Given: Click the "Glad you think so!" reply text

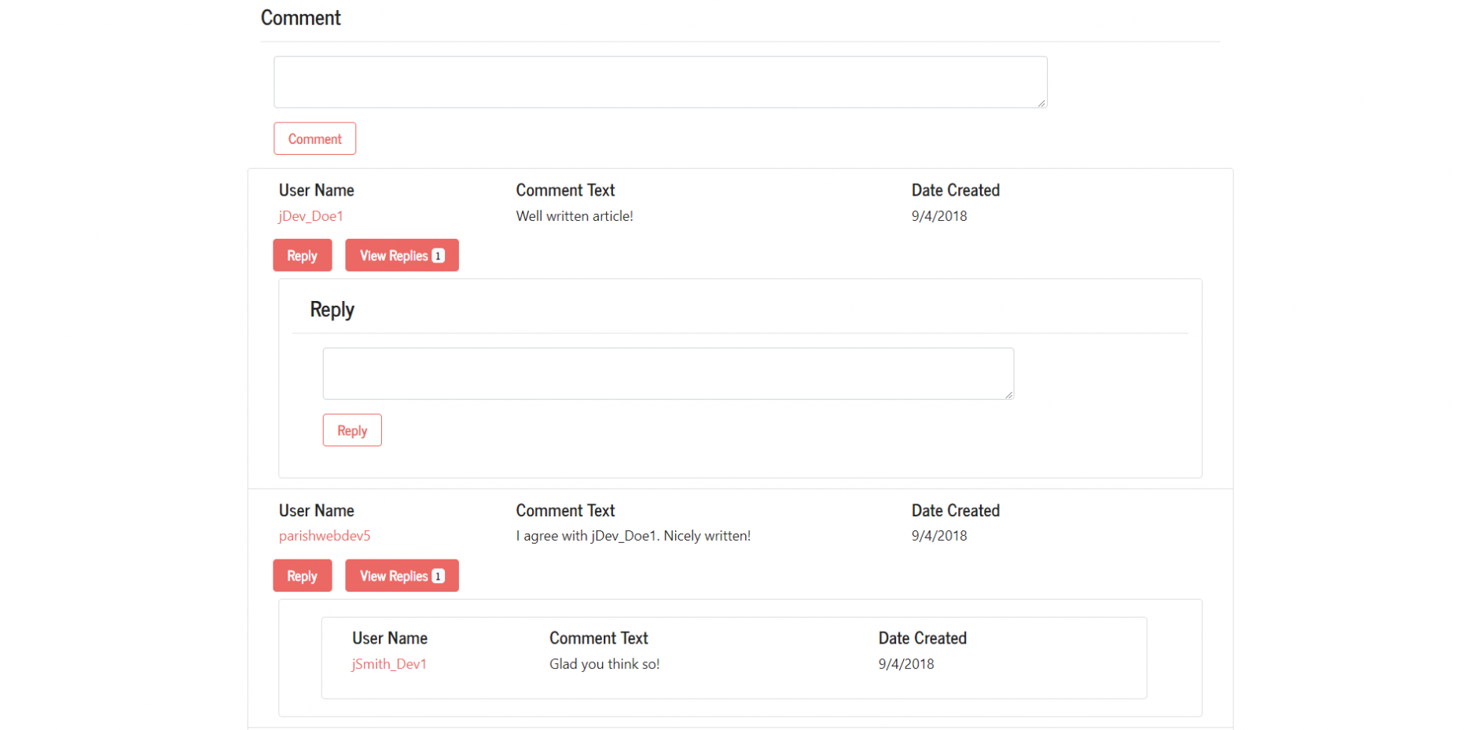Looking at the screenshot, I should pyautogui.click(x=604, y=664).
